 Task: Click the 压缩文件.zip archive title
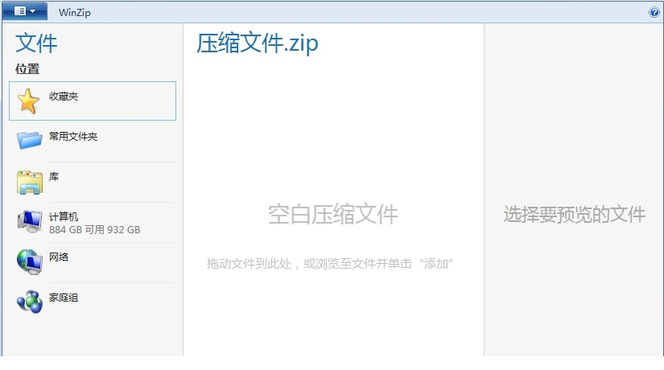coord(257,43)
